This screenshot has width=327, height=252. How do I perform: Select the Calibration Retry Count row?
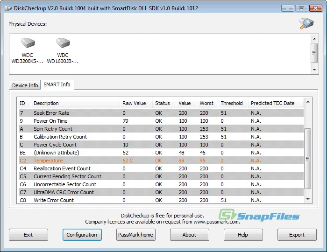coord(161,137)
